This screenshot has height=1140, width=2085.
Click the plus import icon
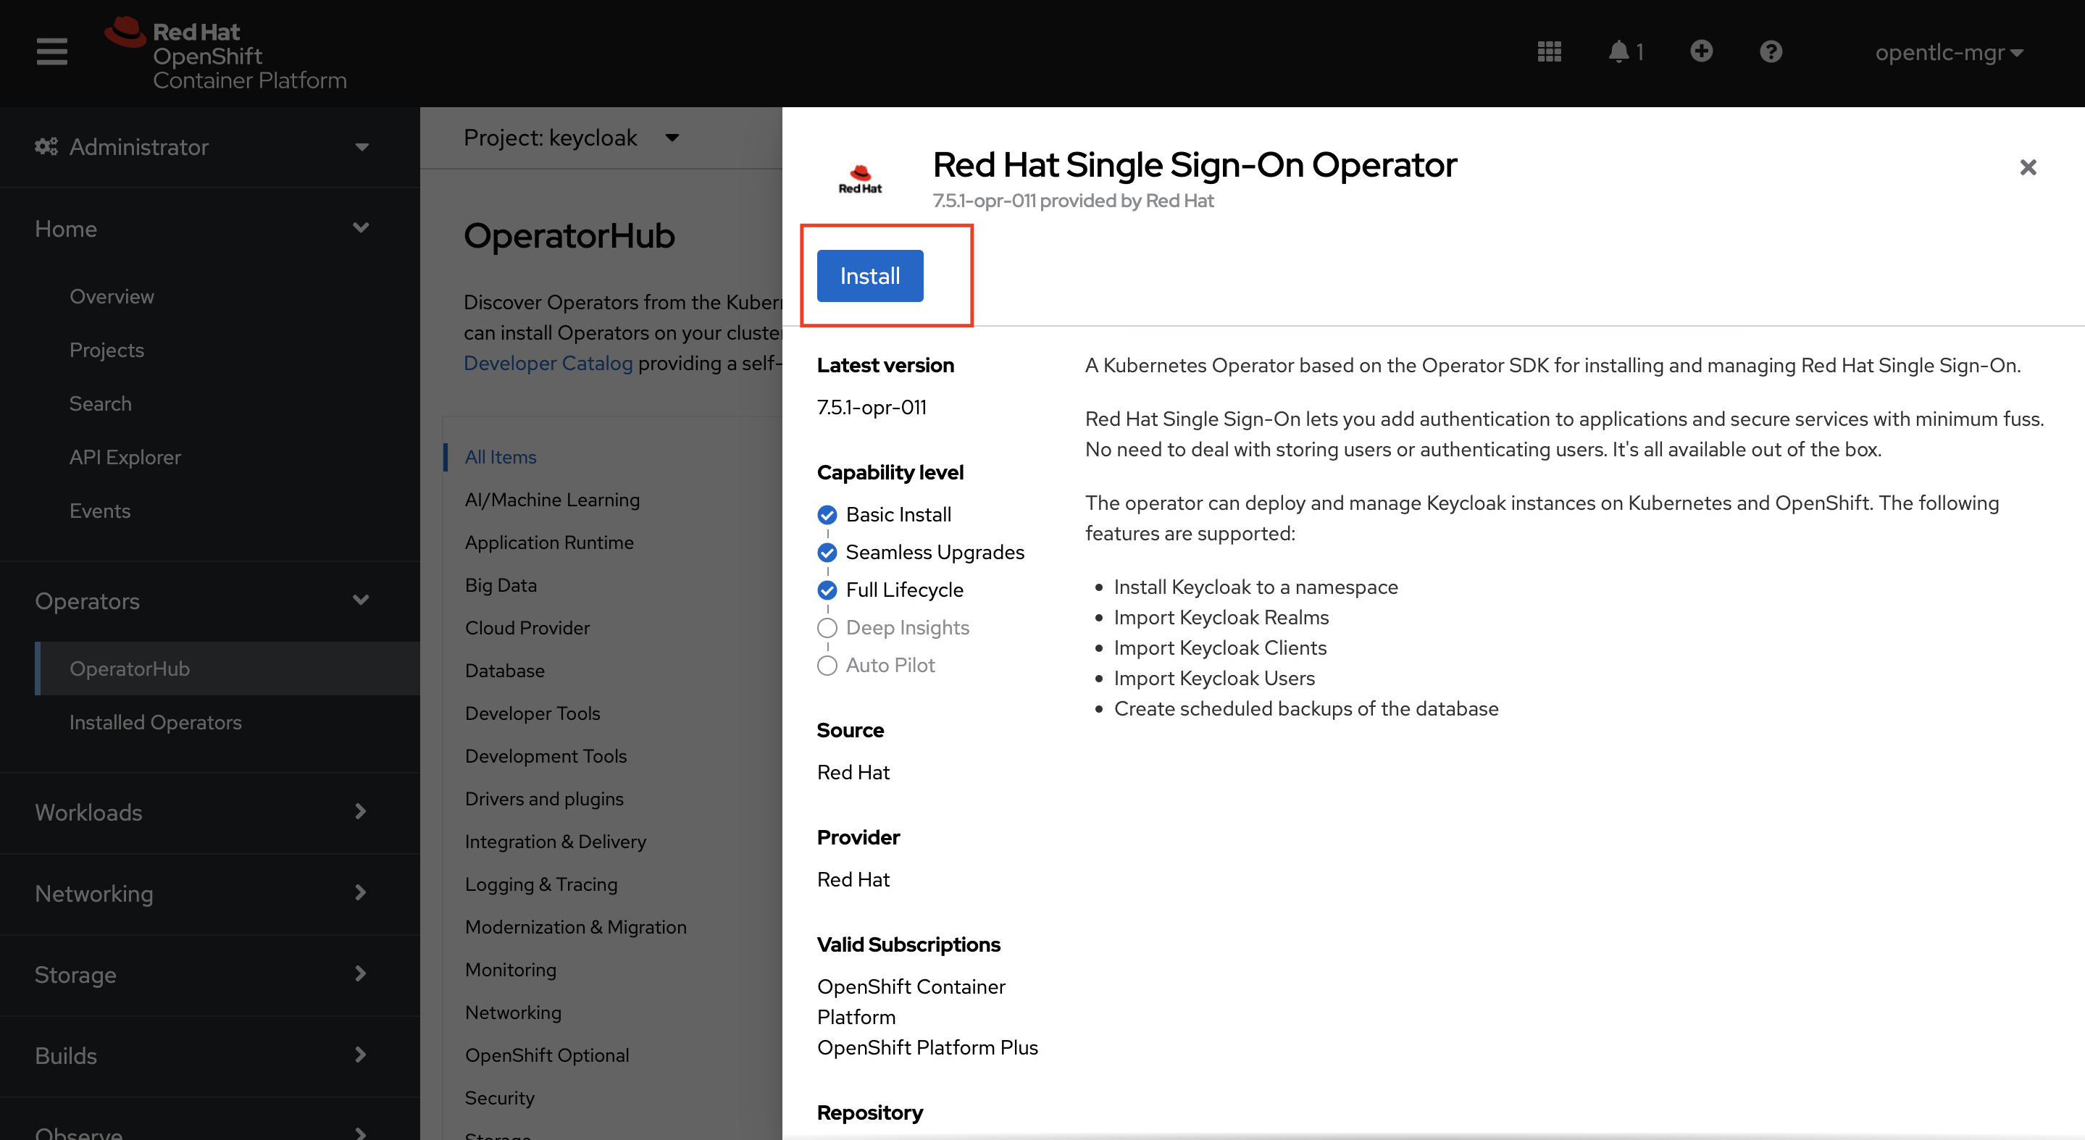pyautogui.click(x=1701, y=51)
